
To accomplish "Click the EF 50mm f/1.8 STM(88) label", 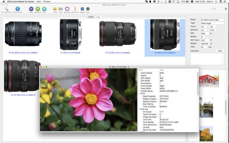I will tap(70, 53).
